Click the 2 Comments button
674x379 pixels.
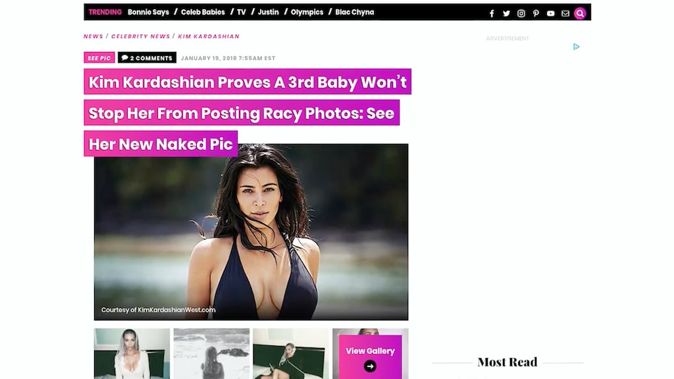point(147,58)
